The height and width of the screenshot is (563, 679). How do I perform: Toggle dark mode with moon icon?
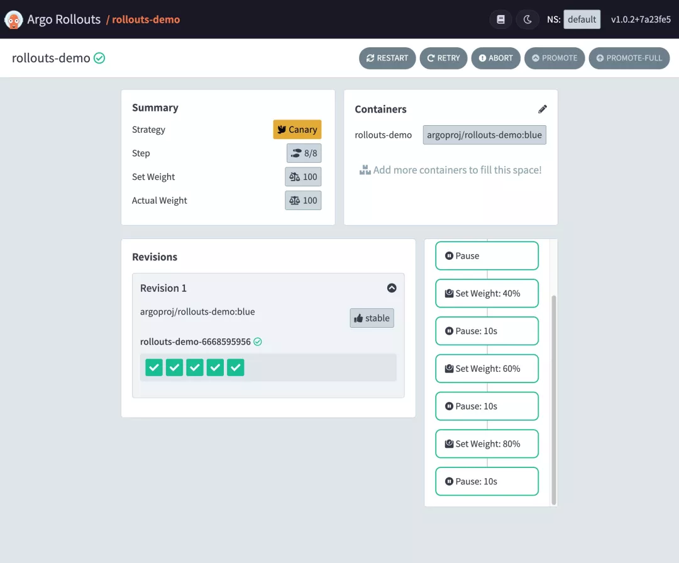click(527, 20)
